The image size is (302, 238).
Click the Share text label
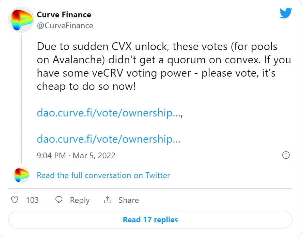pos(129,200)
